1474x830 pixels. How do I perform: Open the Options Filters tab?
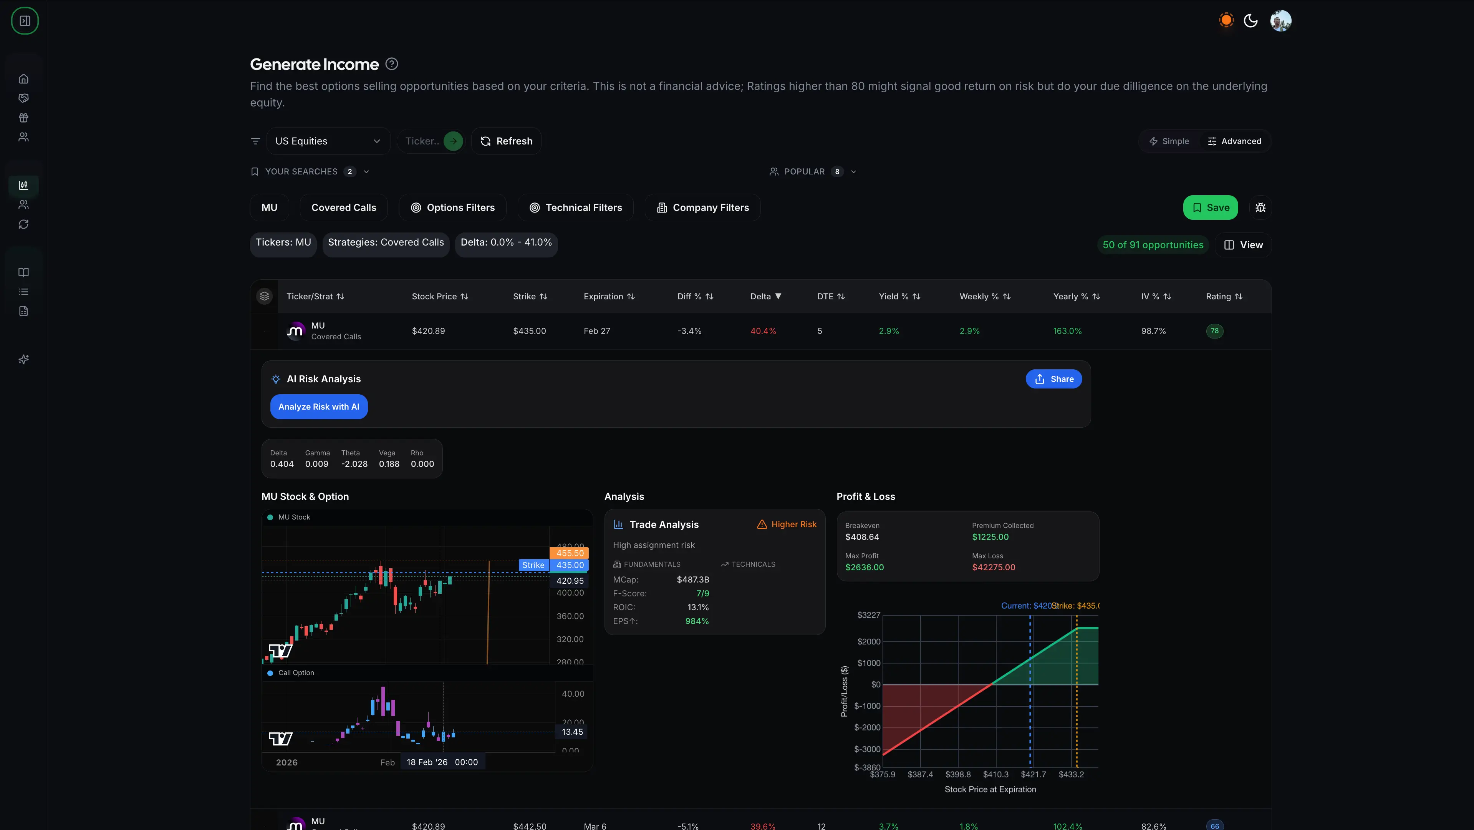[x=453, y=208]
